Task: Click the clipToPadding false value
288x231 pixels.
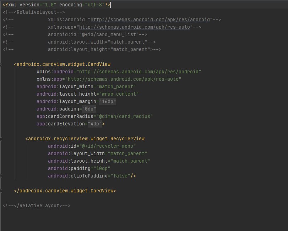Action: (120, 176)
